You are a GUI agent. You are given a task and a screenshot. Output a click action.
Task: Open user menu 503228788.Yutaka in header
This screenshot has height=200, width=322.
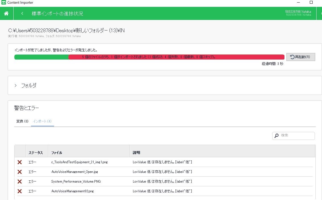[x=298, y=13]
